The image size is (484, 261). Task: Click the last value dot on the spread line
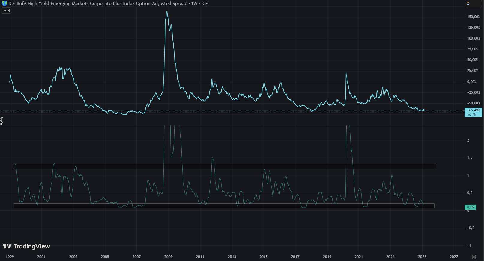[x=423, y=110]
